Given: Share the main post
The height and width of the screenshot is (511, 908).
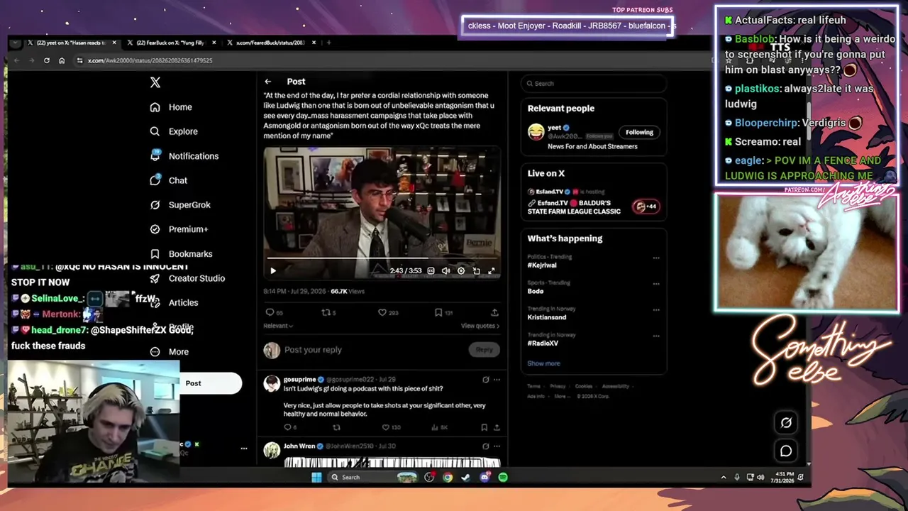Looking at the screenshot, I should 494,312.
